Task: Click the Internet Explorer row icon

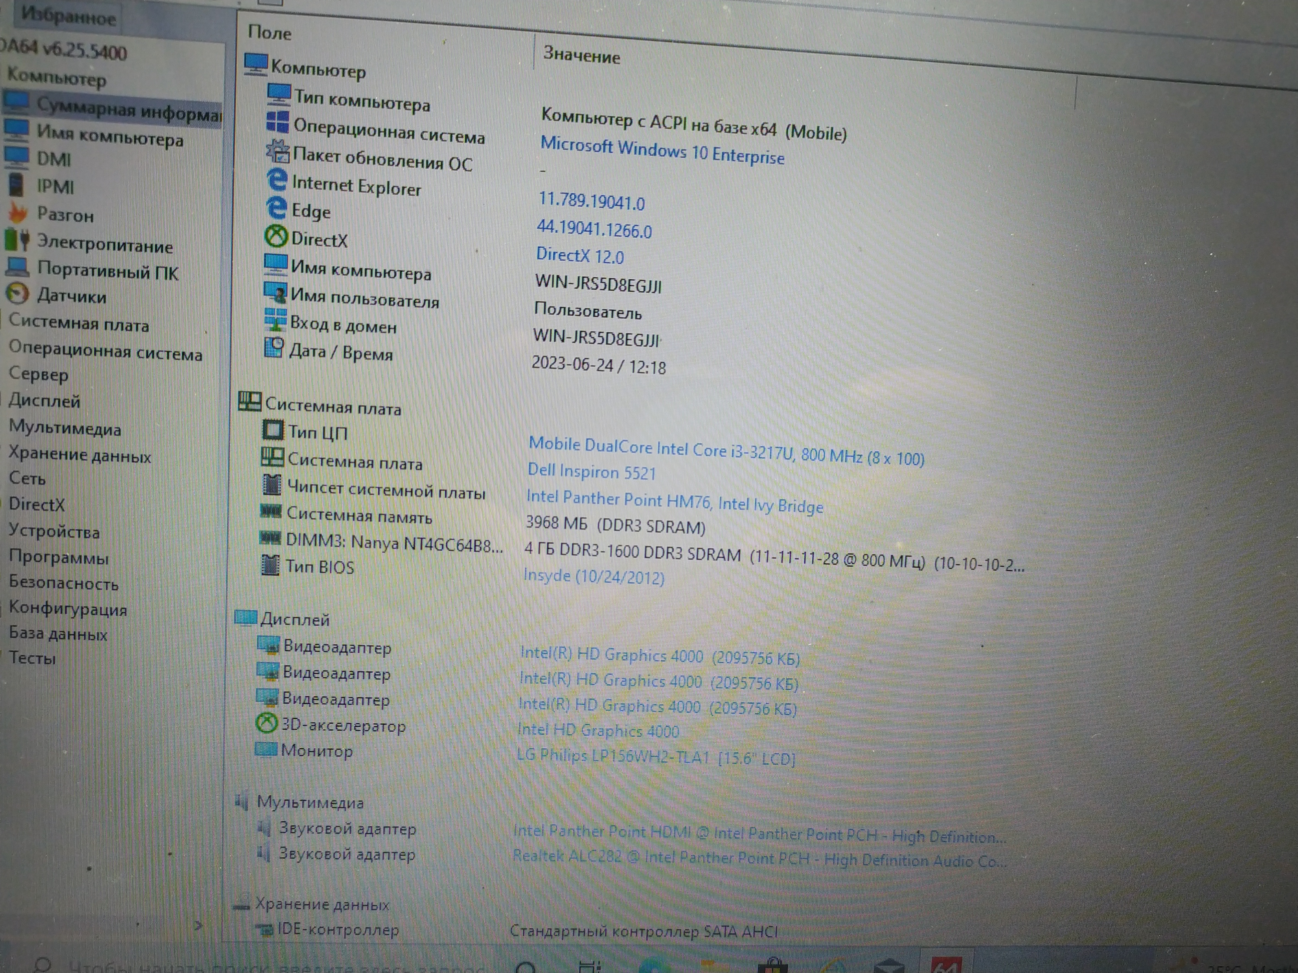Action: click(x=277, y=180)
